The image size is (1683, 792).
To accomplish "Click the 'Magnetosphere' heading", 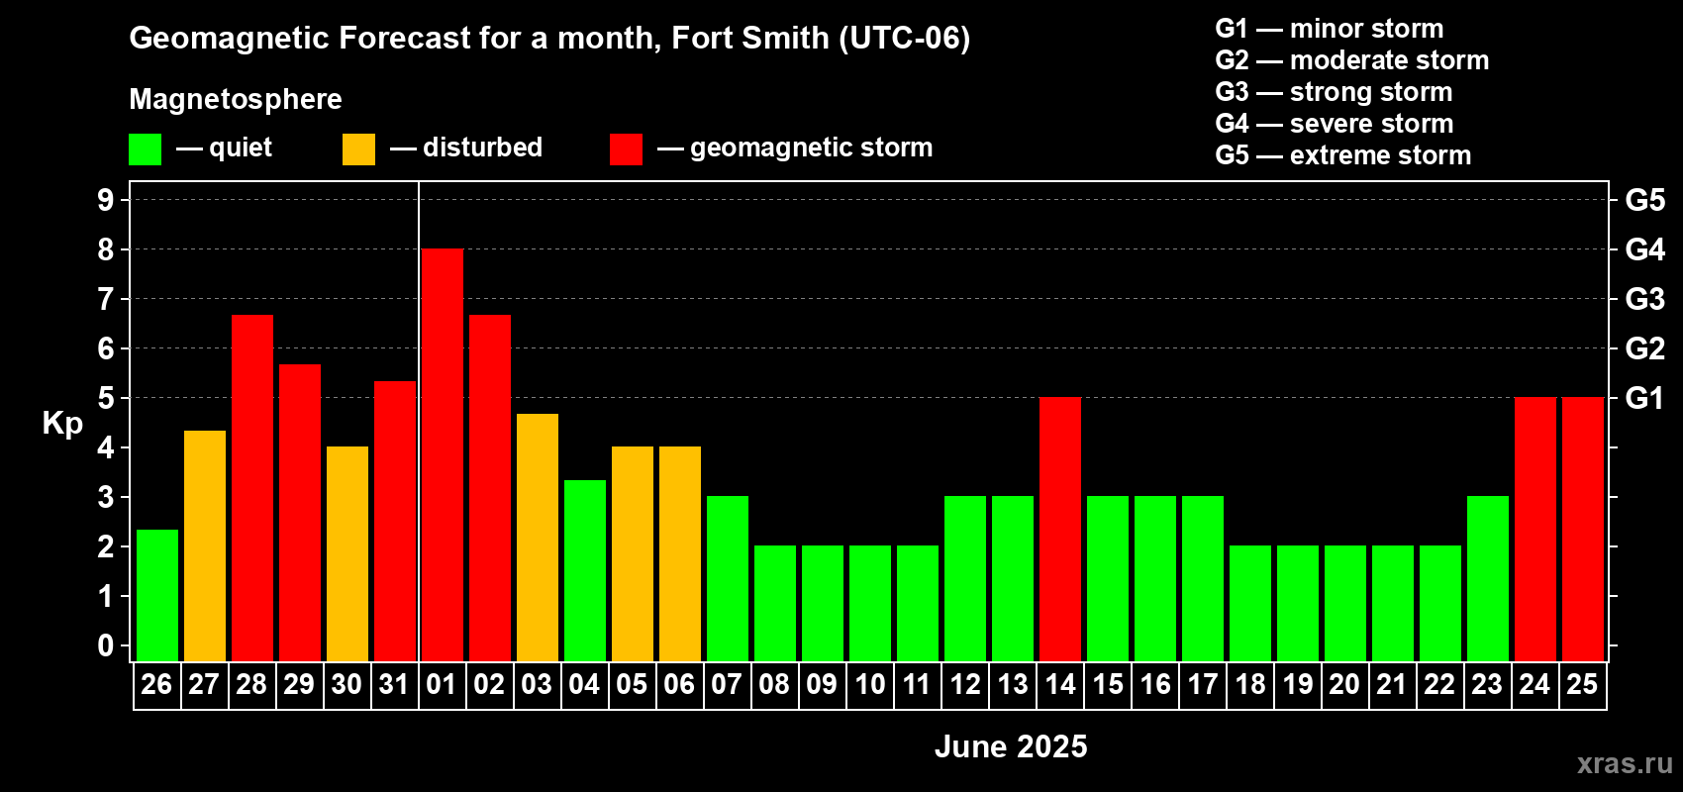I will (x=236, y=100).
